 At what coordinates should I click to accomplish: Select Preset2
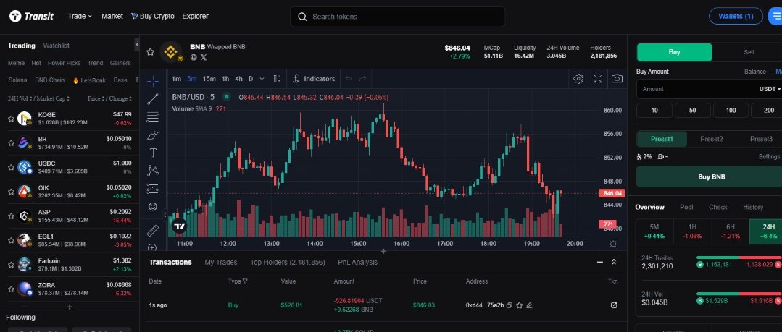(x=711, y=139)
